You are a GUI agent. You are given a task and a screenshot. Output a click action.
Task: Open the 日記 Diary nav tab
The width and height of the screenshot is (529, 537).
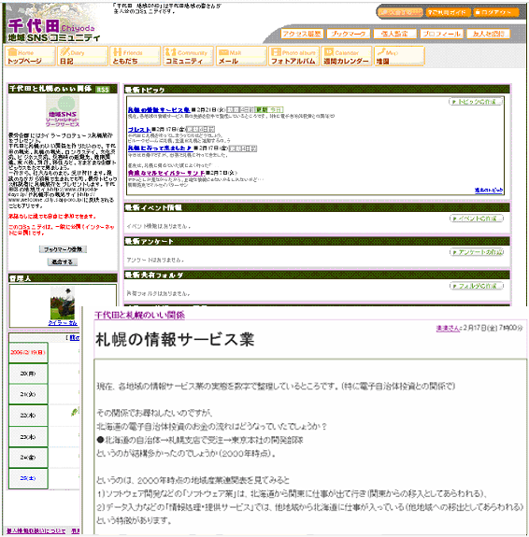82,56
